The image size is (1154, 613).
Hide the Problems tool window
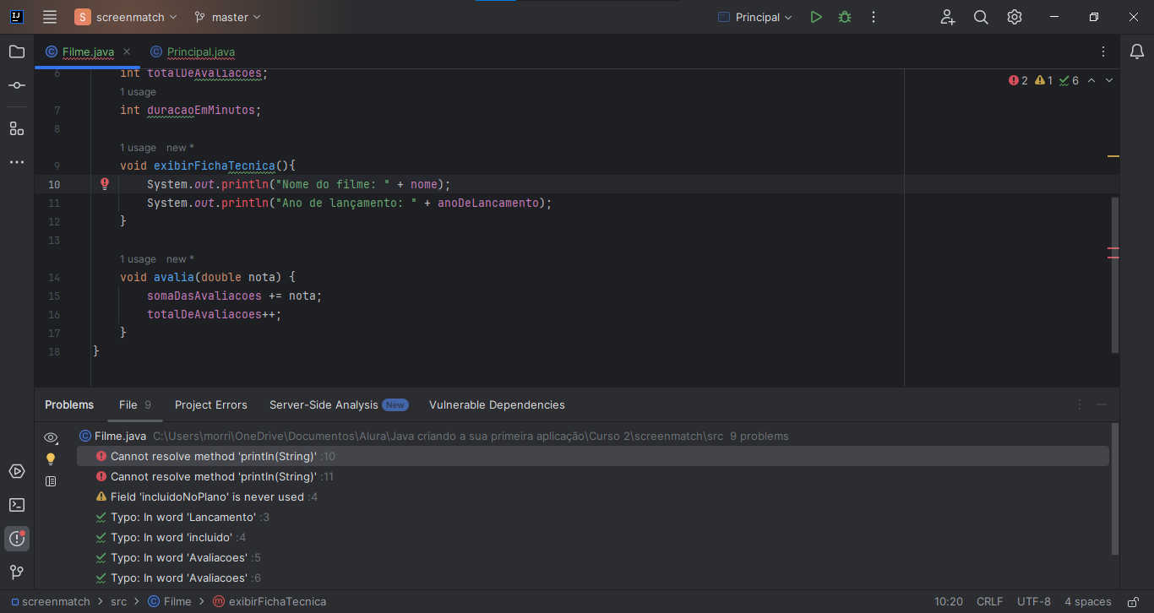coord(1102,404)
